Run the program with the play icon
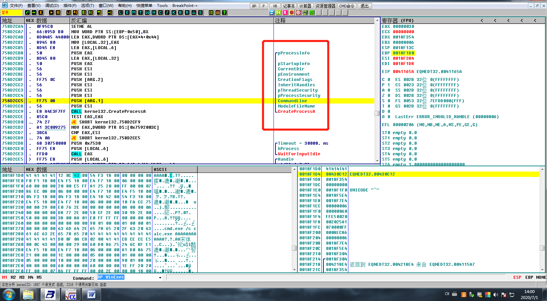Image resolution: width=547 pixels, height=301 pixels. (x=52, y=13)
